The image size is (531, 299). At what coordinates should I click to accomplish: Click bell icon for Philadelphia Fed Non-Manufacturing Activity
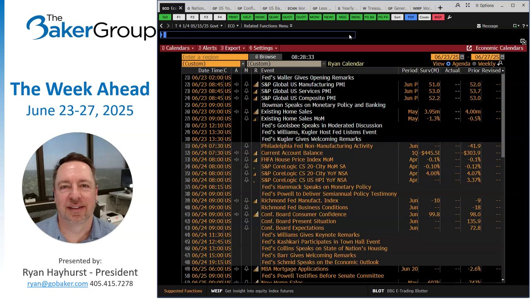pos(246,146)
